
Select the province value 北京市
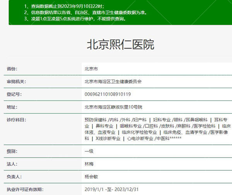[x=91, y=69]
